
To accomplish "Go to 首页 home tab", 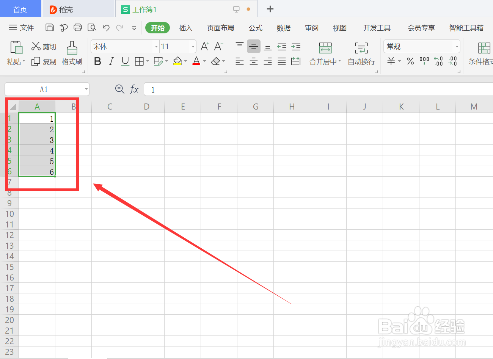I will tap(20, 9).
